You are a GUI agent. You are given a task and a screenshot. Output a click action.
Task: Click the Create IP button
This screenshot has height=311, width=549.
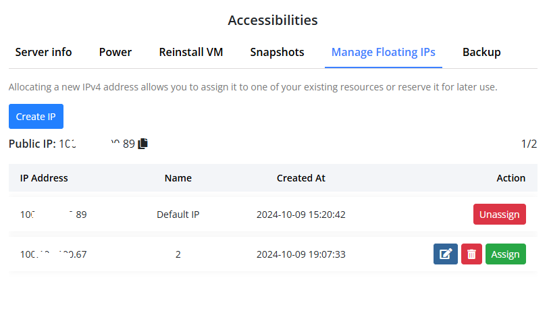36,117
